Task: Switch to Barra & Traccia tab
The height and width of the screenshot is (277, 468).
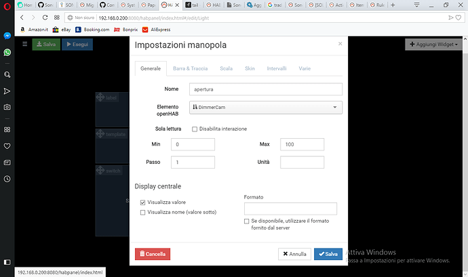Action: pyautogui.click(x=190, y=68)
